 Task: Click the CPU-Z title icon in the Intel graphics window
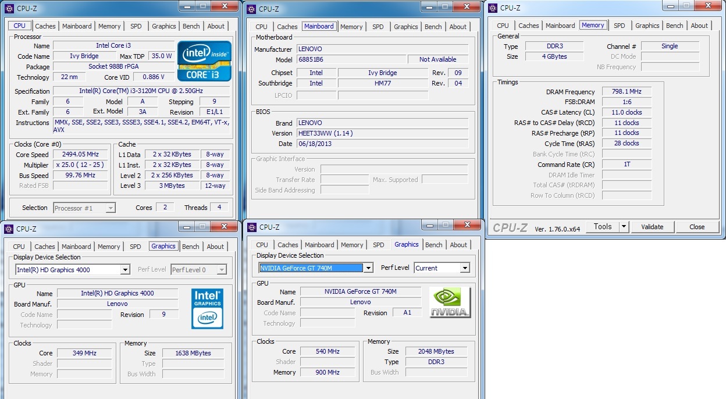coord(9,228)
